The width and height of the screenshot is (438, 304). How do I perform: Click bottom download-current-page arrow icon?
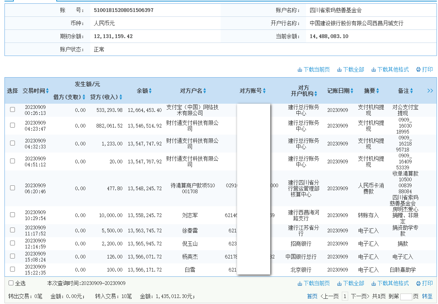click(300, 283)
